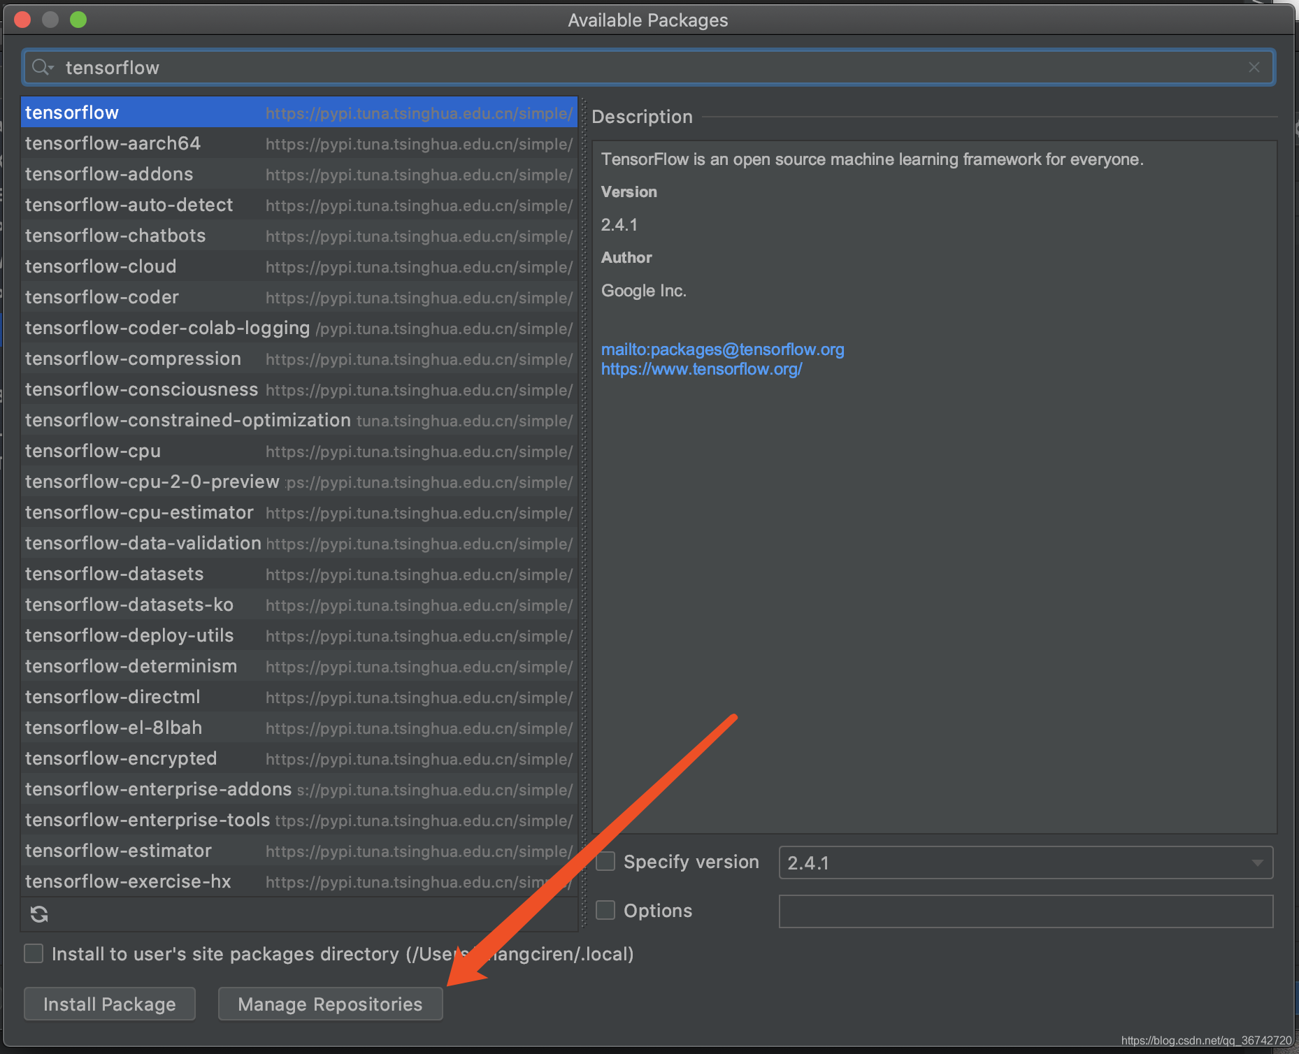Select tensorflow-consciousness package

(x=299, y=389)
